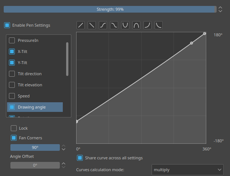Screen dimensions: 230x176
Task: Apply the arch-shaped curve preset
Action: (x=136, y=25)
